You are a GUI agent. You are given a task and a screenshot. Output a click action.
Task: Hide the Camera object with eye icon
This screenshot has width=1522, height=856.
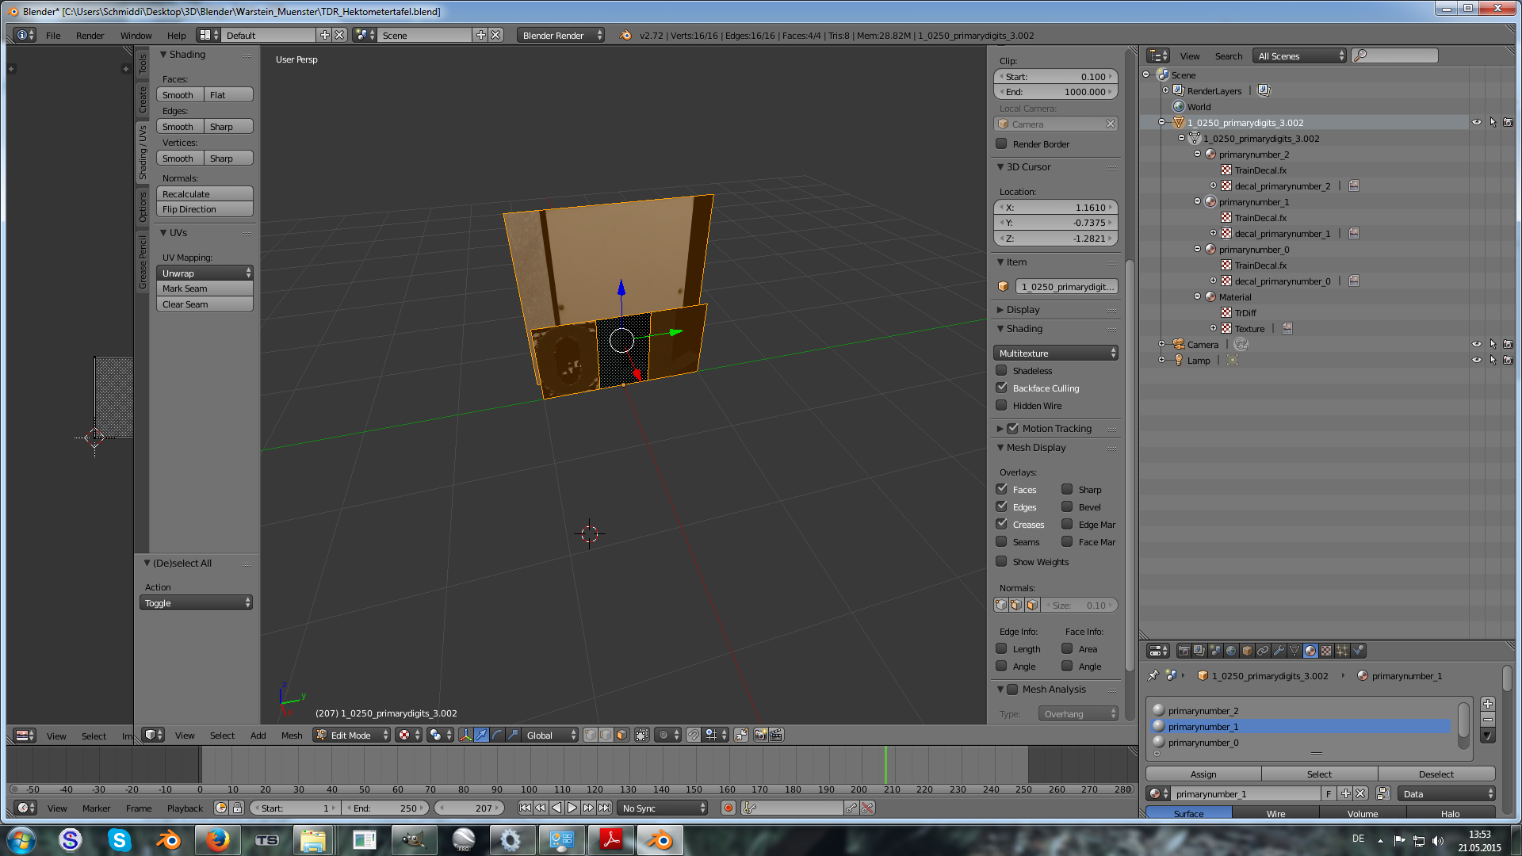(1476, 345)
